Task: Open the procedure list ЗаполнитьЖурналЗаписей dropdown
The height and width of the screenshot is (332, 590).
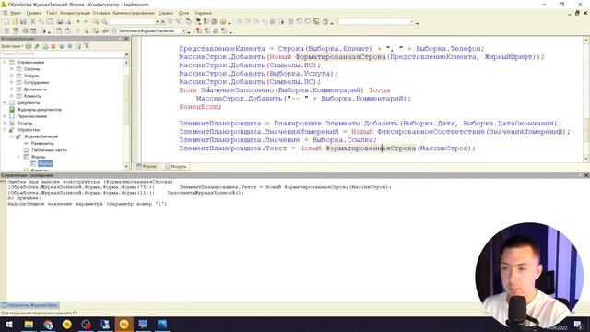Action: [184, 30]
